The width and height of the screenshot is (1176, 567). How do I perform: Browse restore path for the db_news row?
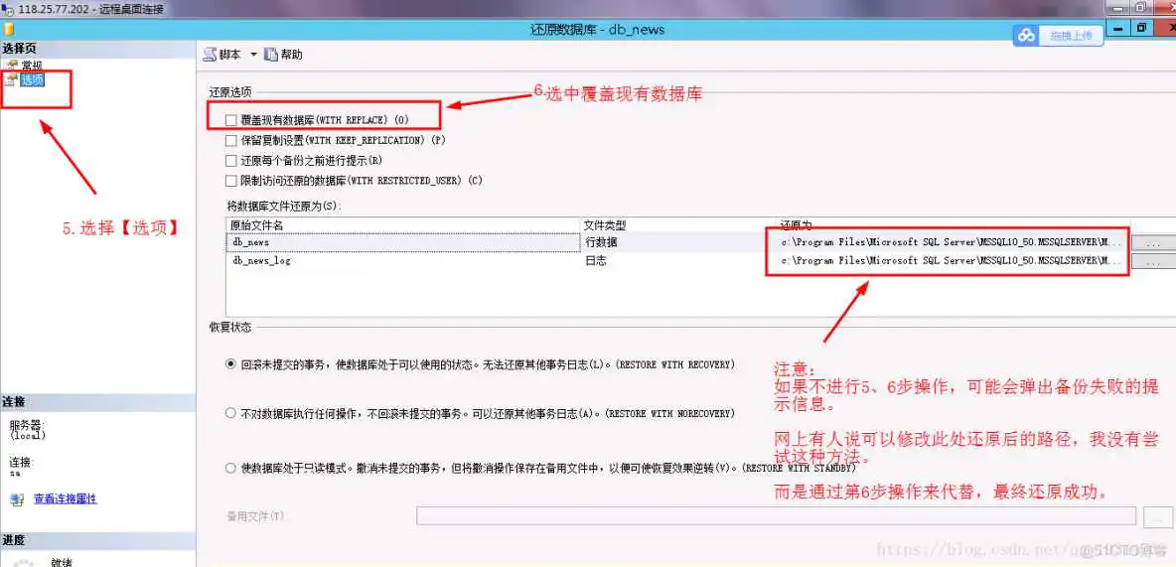1152,242
